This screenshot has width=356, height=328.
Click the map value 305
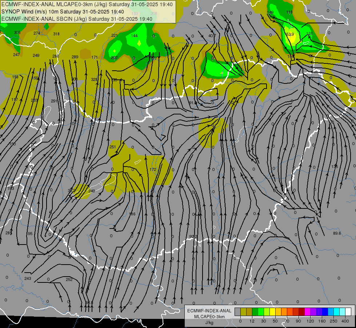pyautogui.click(x=17, y=32)
